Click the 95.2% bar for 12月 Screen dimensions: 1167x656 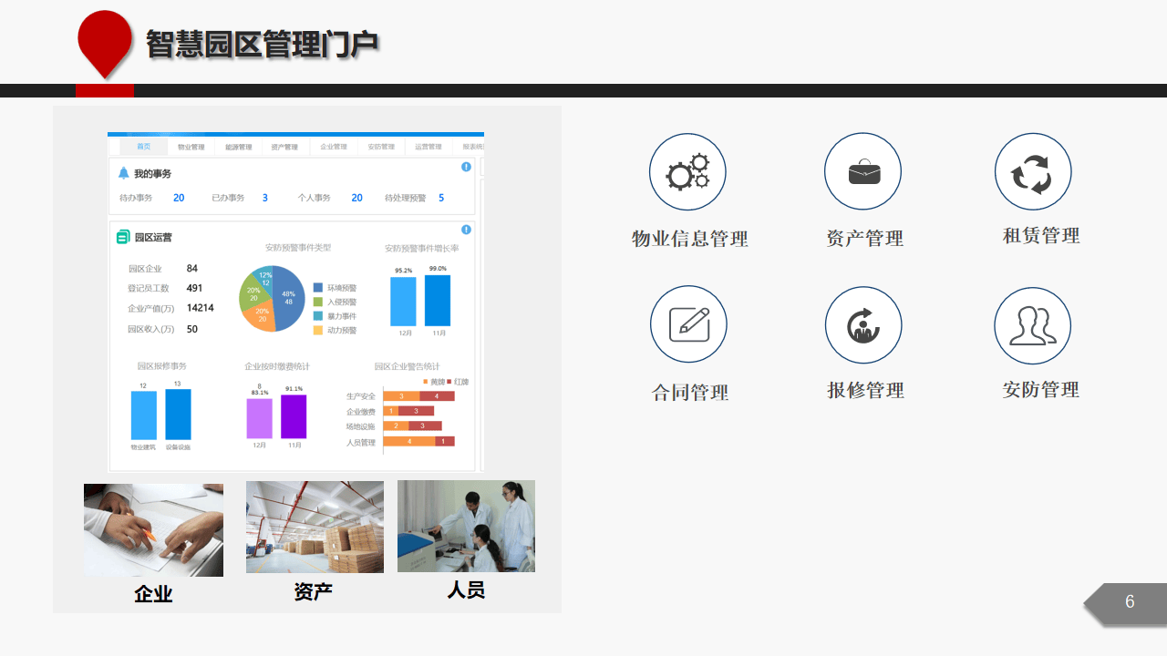pyautogui.click(x=403, y=302)
